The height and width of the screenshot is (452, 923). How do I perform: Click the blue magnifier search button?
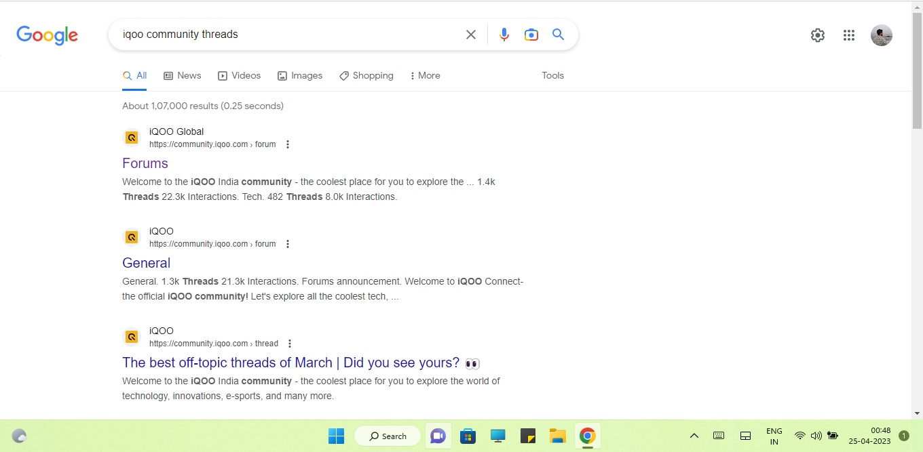pos(558,35)
